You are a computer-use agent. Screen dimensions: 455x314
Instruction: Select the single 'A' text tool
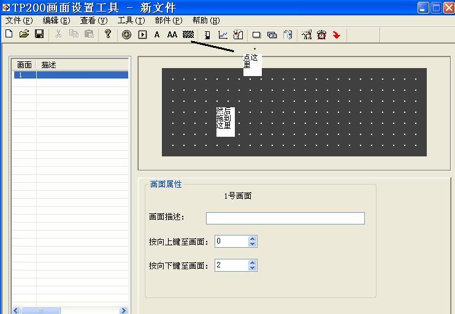(x=157, y=35)
